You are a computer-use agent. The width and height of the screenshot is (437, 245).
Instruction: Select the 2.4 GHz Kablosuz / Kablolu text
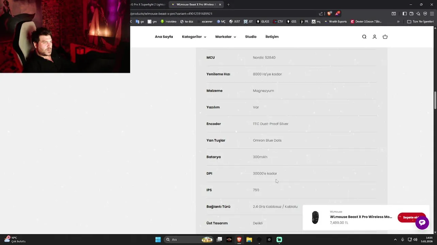[x=275, y=207]
